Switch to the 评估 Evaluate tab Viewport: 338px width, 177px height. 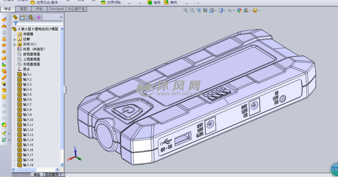pyautogui.click(x=39, y=9)
